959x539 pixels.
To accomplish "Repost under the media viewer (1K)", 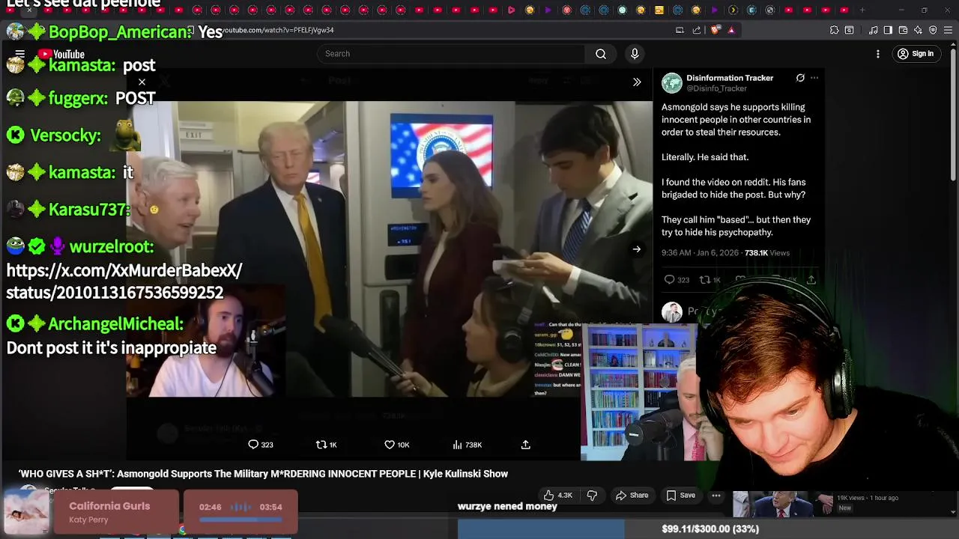I will [x=326, y=445].
